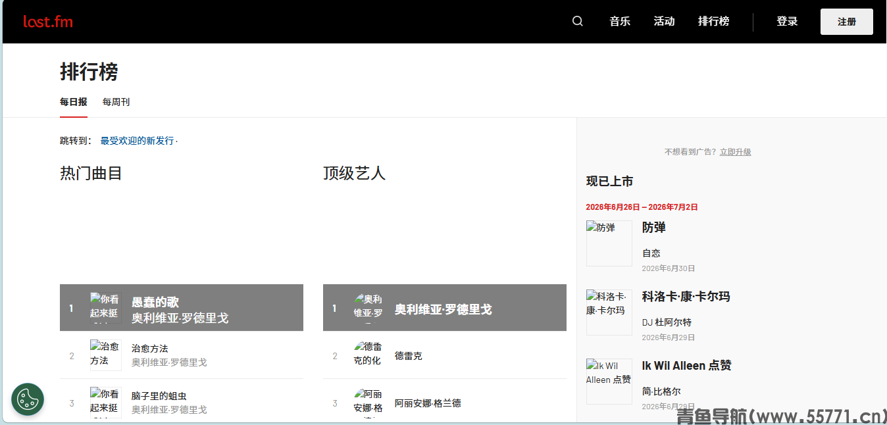
Task: Open cookie settings round icon
Action: [x=28, y=399]
